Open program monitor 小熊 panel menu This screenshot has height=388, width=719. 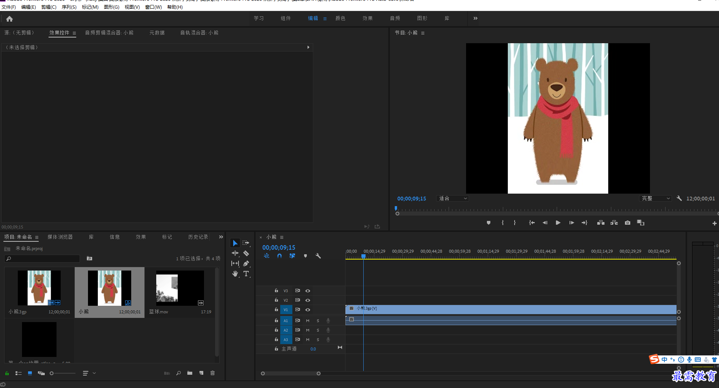click(423, 33)
